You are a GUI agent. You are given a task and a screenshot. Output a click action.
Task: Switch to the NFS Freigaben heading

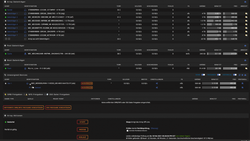coord(36,95)
